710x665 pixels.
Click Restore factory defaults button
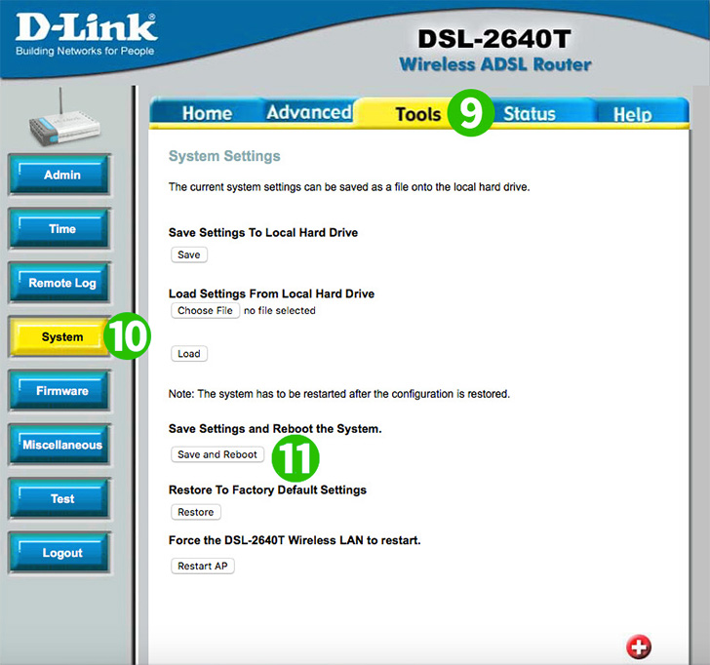[x=196, y=512]
